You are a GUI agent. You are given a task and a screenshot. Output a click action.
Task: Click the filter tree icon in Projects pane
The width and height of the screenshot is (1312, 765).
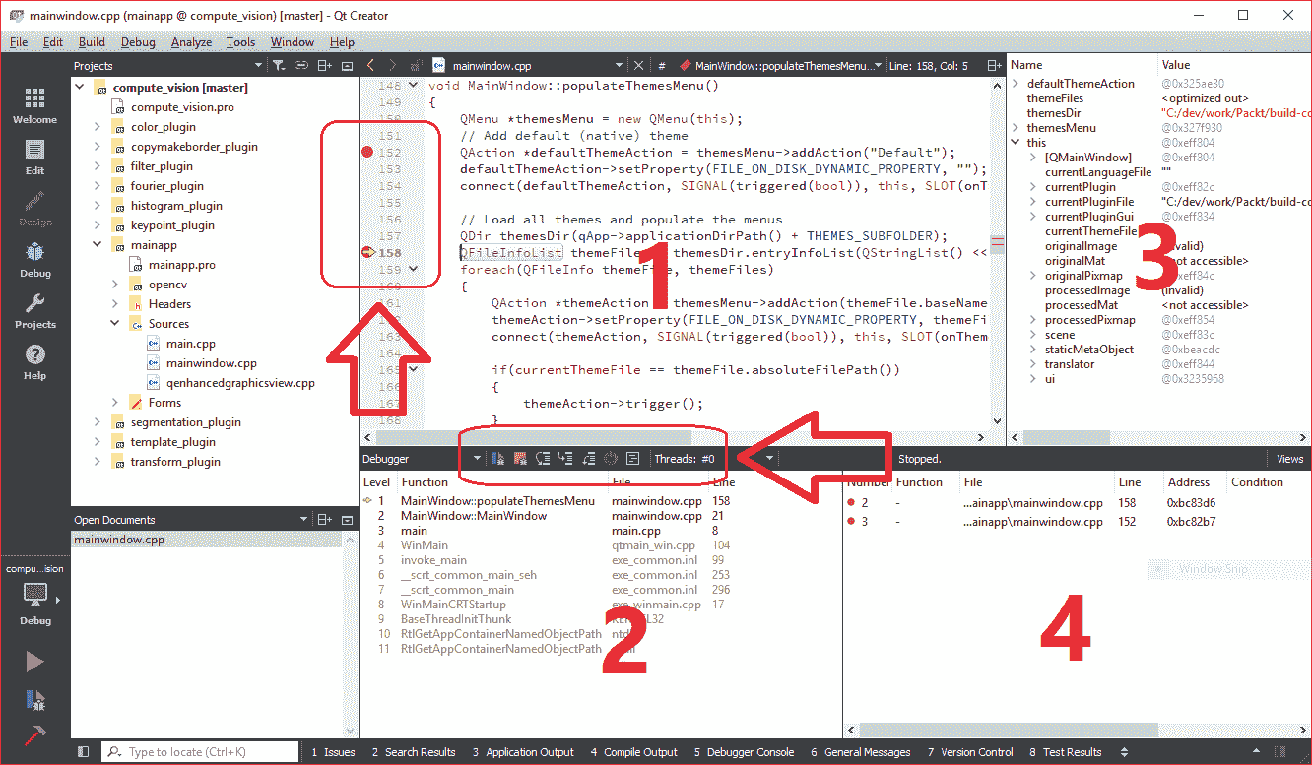point(279,66)
